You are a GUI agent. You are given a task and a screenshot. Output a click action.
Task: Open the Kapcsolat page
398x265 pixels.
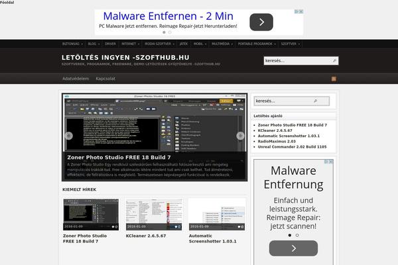[x=105, y=79]
